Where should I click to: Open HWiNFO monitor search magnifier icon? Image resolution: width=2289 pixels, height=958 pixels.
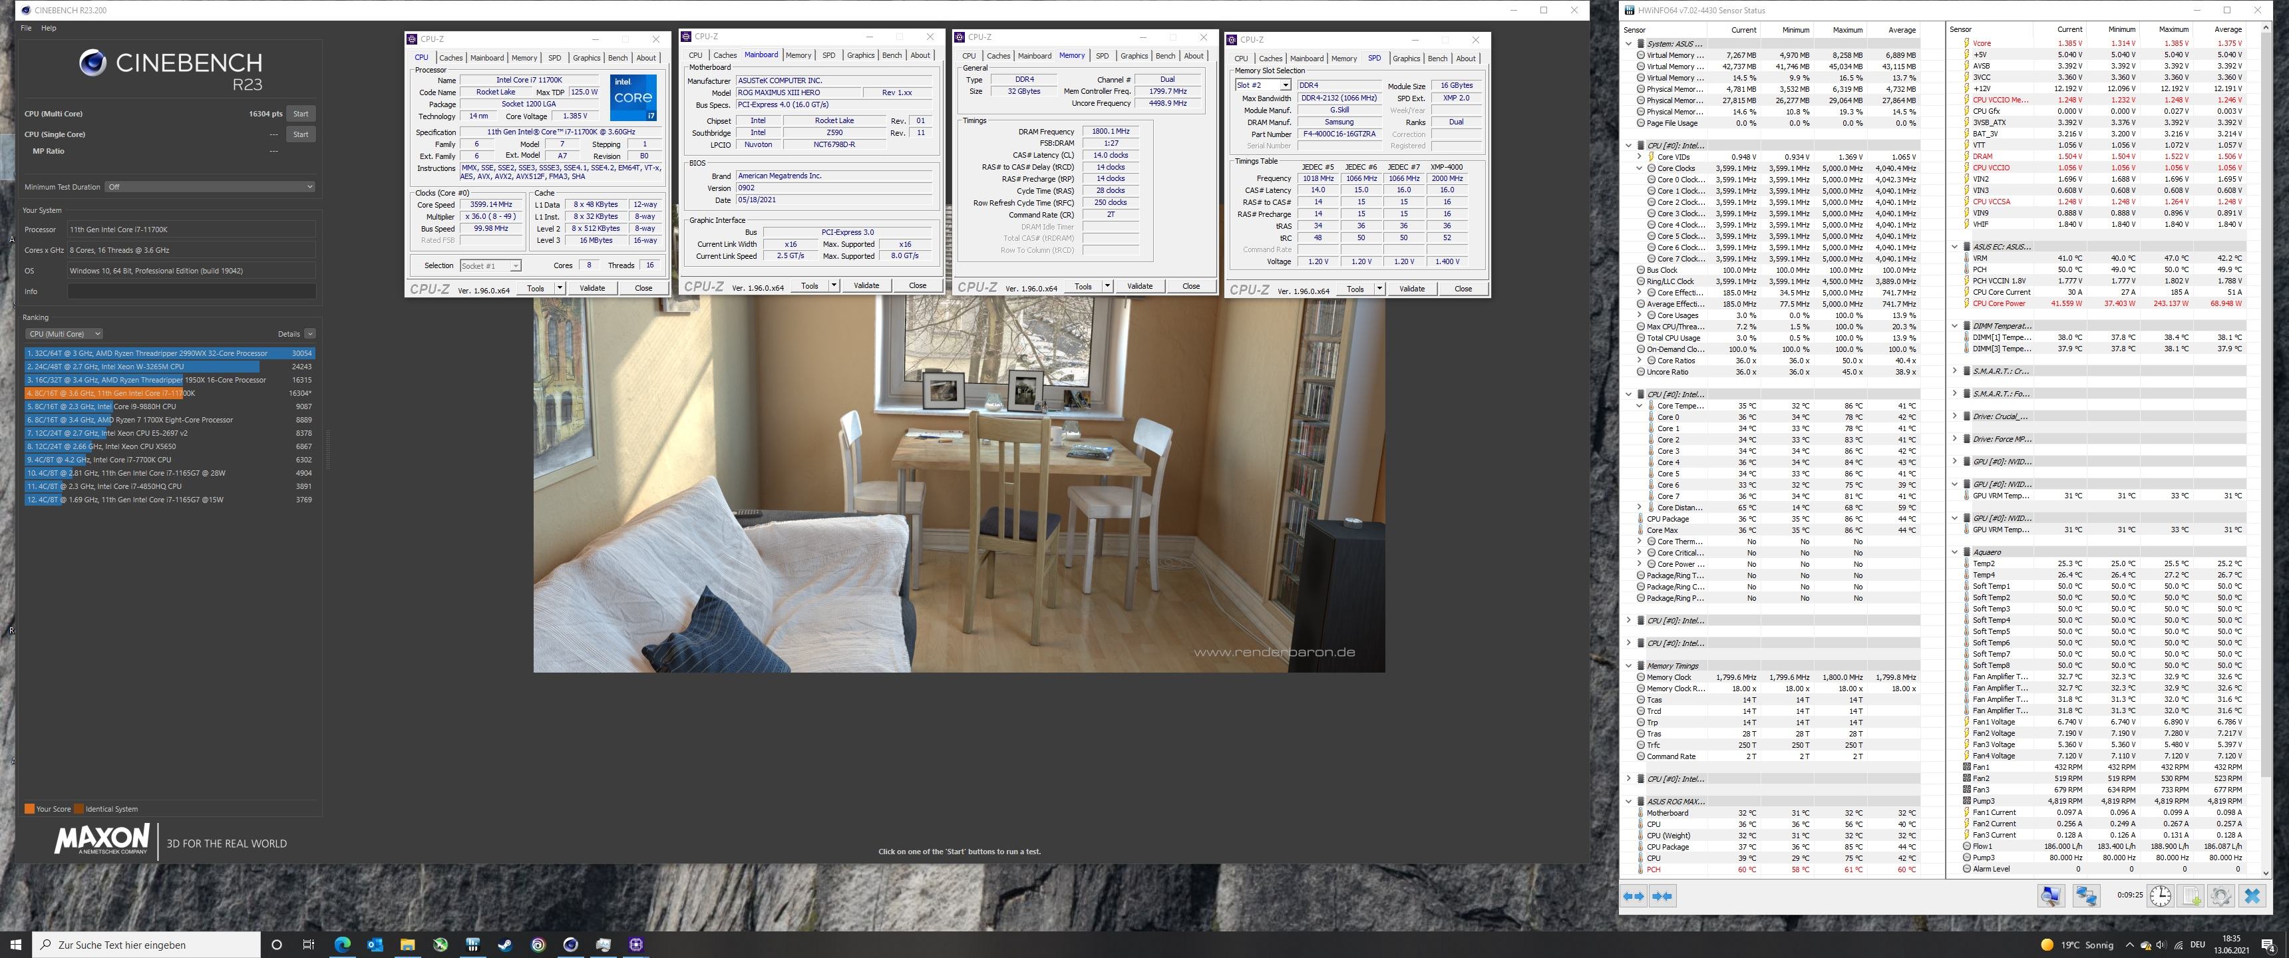pyautogui.click(x=2051, y=895)
